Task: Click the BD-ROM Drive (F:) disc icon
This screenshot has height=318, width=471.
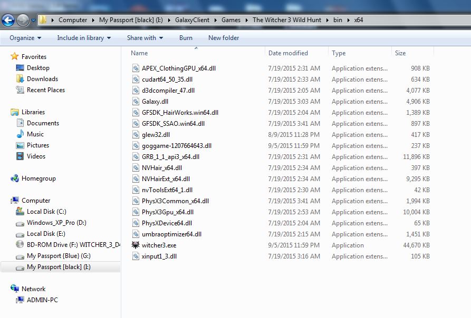Action: pos(20,245)
